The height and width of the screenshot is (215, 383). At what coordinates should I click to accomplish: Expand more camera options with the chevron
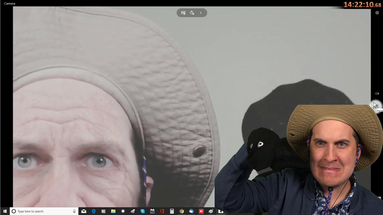[x=201, y=13]
